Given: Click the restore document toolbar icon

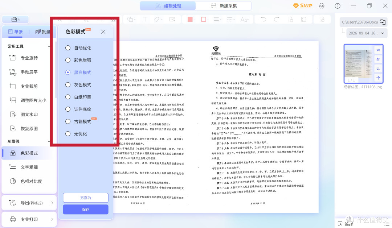Looking at the screenshot, I should tap(290, 20).
